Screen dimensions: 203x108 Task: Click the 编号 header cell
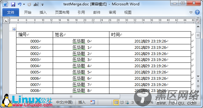click(35, 35)
